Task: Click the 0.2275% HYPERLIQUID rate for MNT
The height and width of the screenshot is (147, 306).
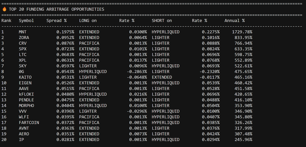Action: pos(211,32)
